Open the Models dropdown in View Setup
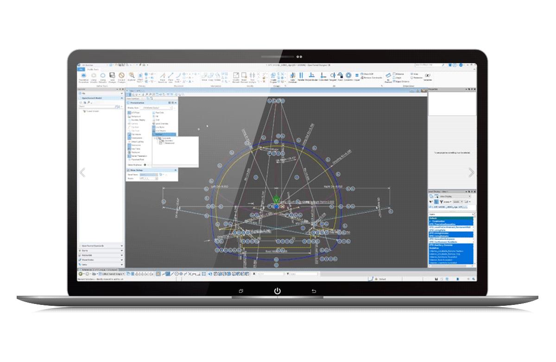Screen dimensions: 556x362 157,179
